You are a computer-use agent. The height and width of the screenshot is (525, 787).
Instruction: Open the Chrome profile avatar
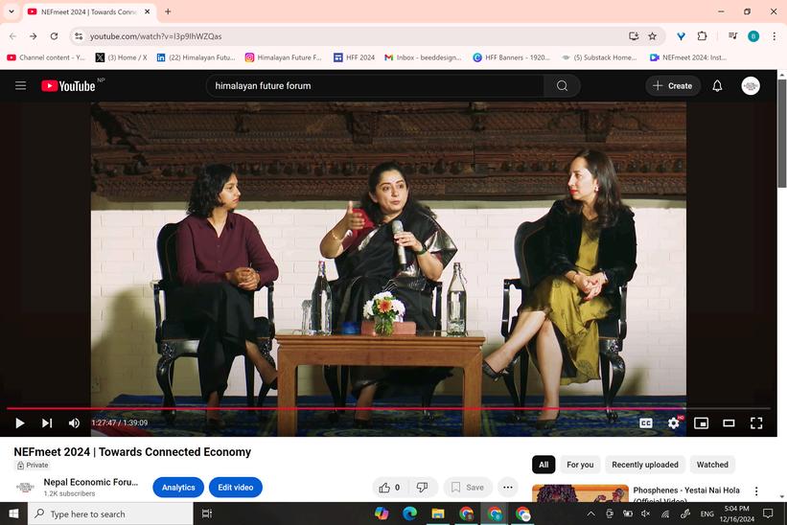[x=753, y=36]
